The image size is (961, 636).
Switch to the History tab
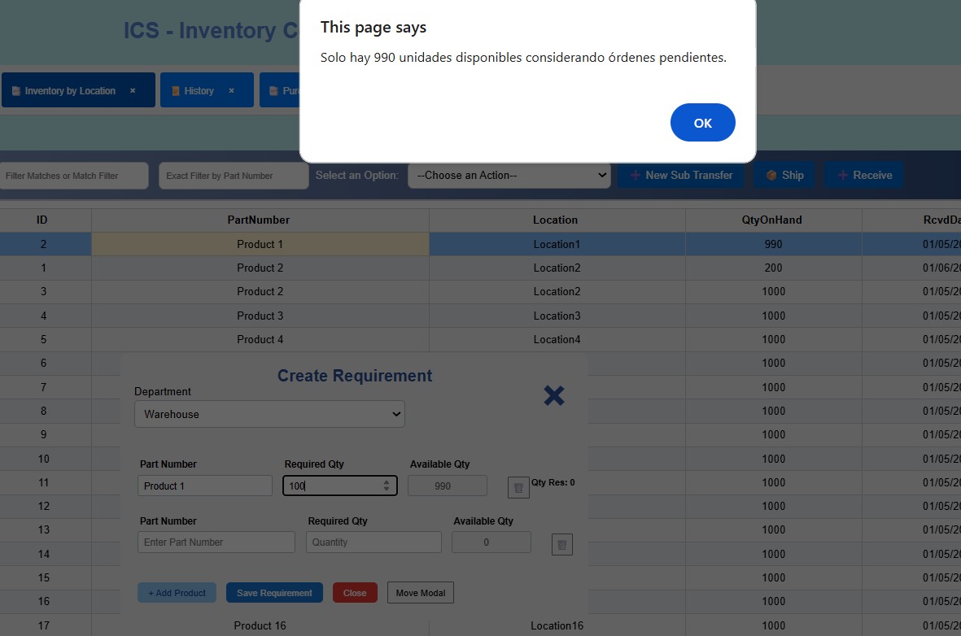click(199, 91)
